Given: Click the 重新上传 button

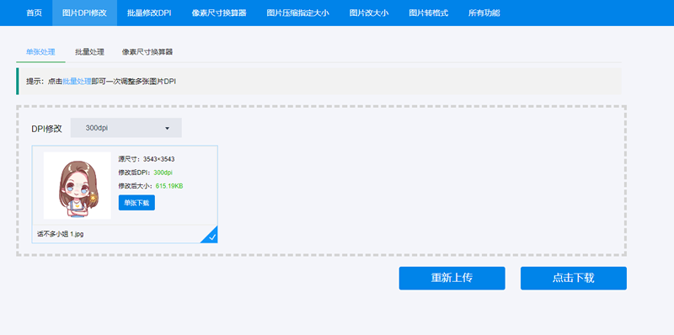Looking at the screenshot, I should [452, 279].
